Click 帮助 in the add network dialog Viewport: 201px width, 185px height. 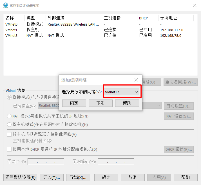pos(127,103)
